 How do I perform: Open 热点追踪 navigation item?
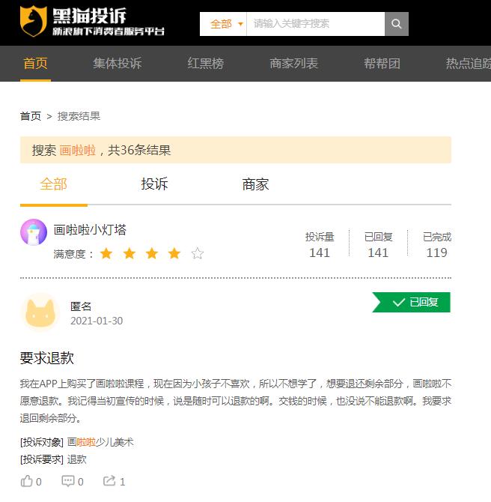pyautogui.click(x=469, y=63)
